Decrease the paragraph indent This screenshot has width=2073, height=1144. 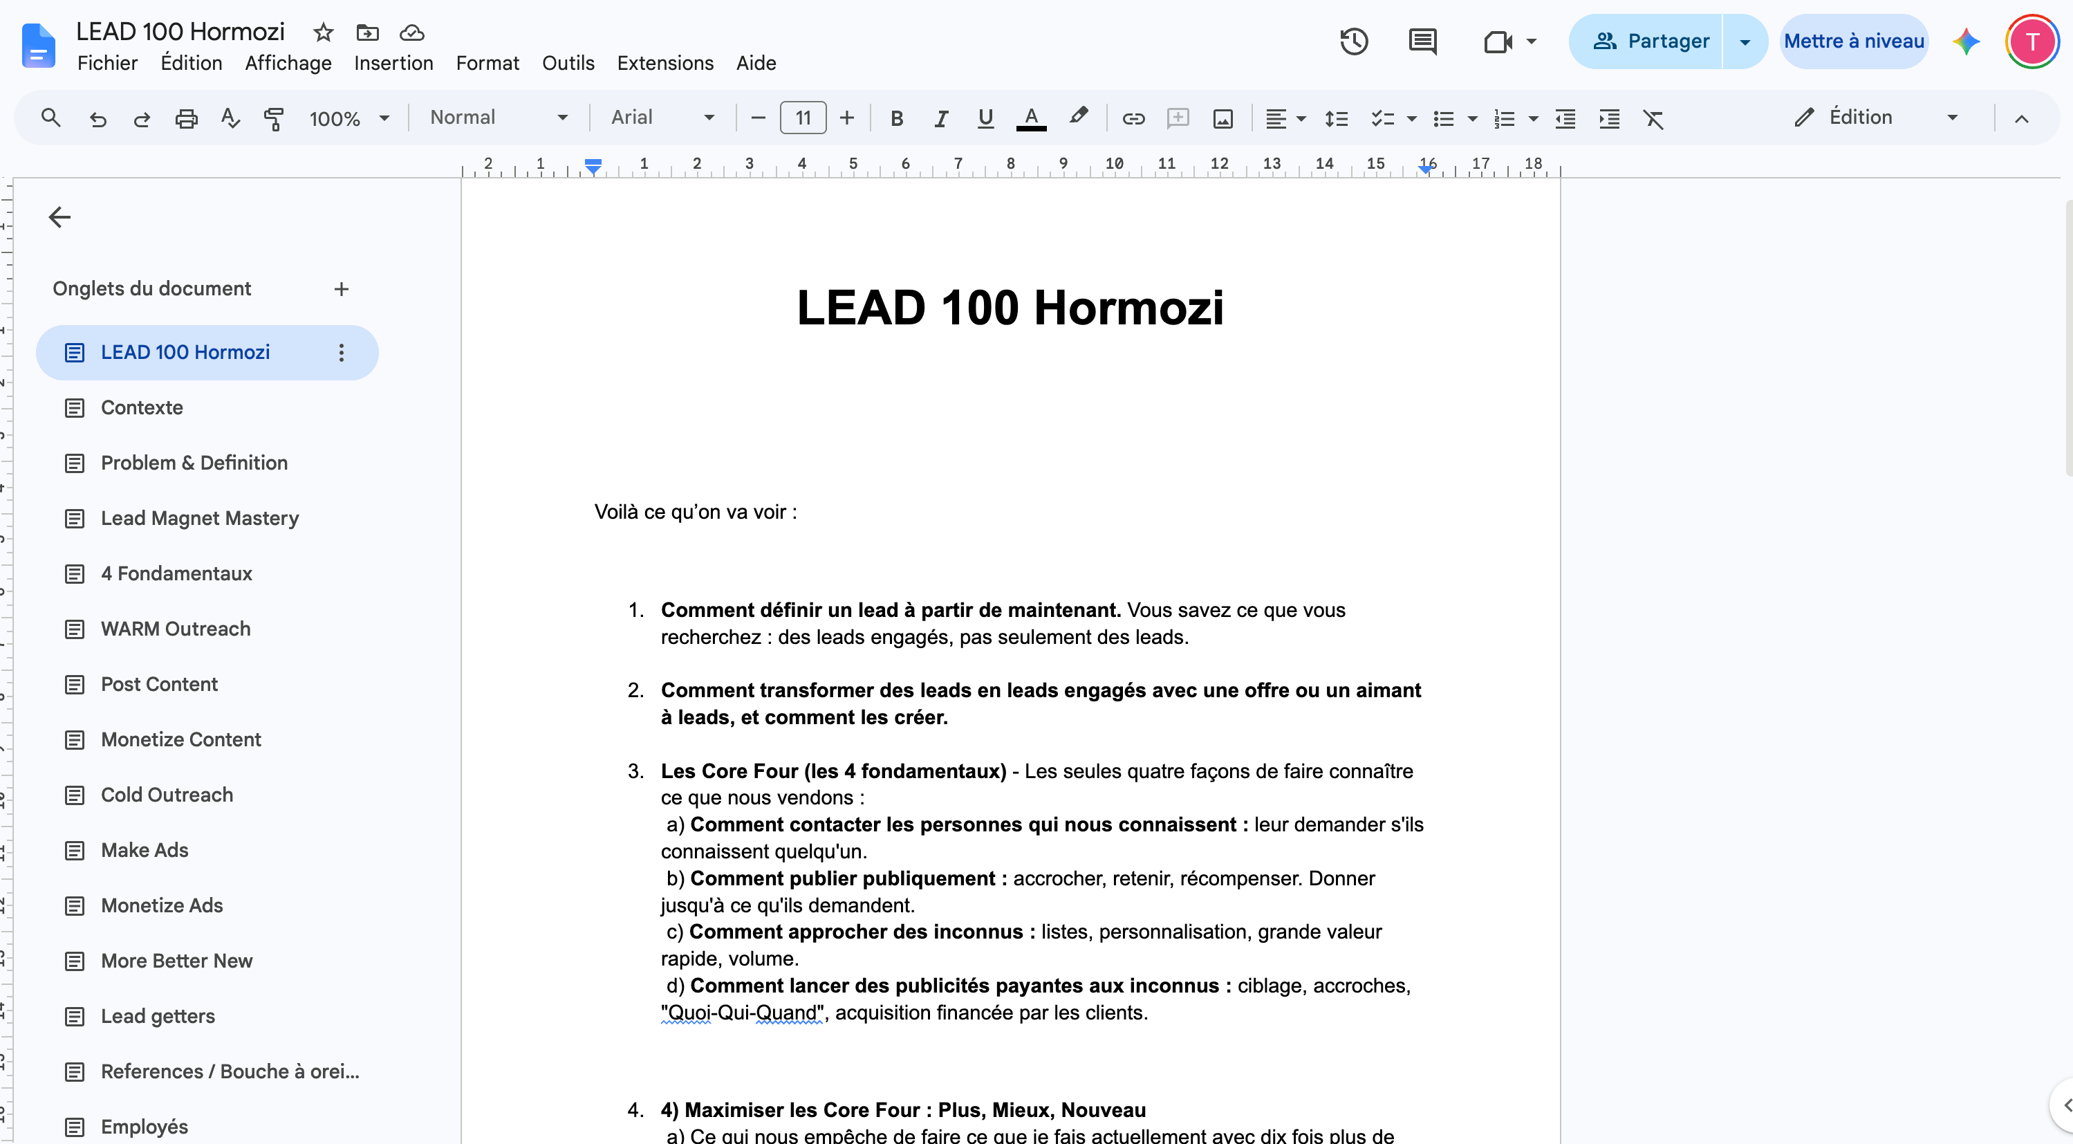[1565, 119]
